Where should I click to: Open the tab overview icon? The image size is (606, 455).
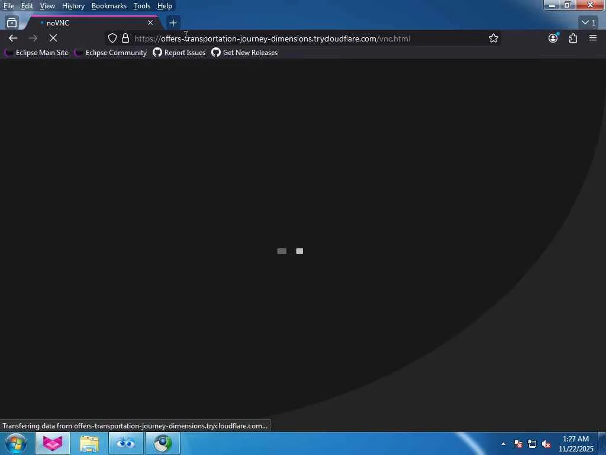(12, 23)
